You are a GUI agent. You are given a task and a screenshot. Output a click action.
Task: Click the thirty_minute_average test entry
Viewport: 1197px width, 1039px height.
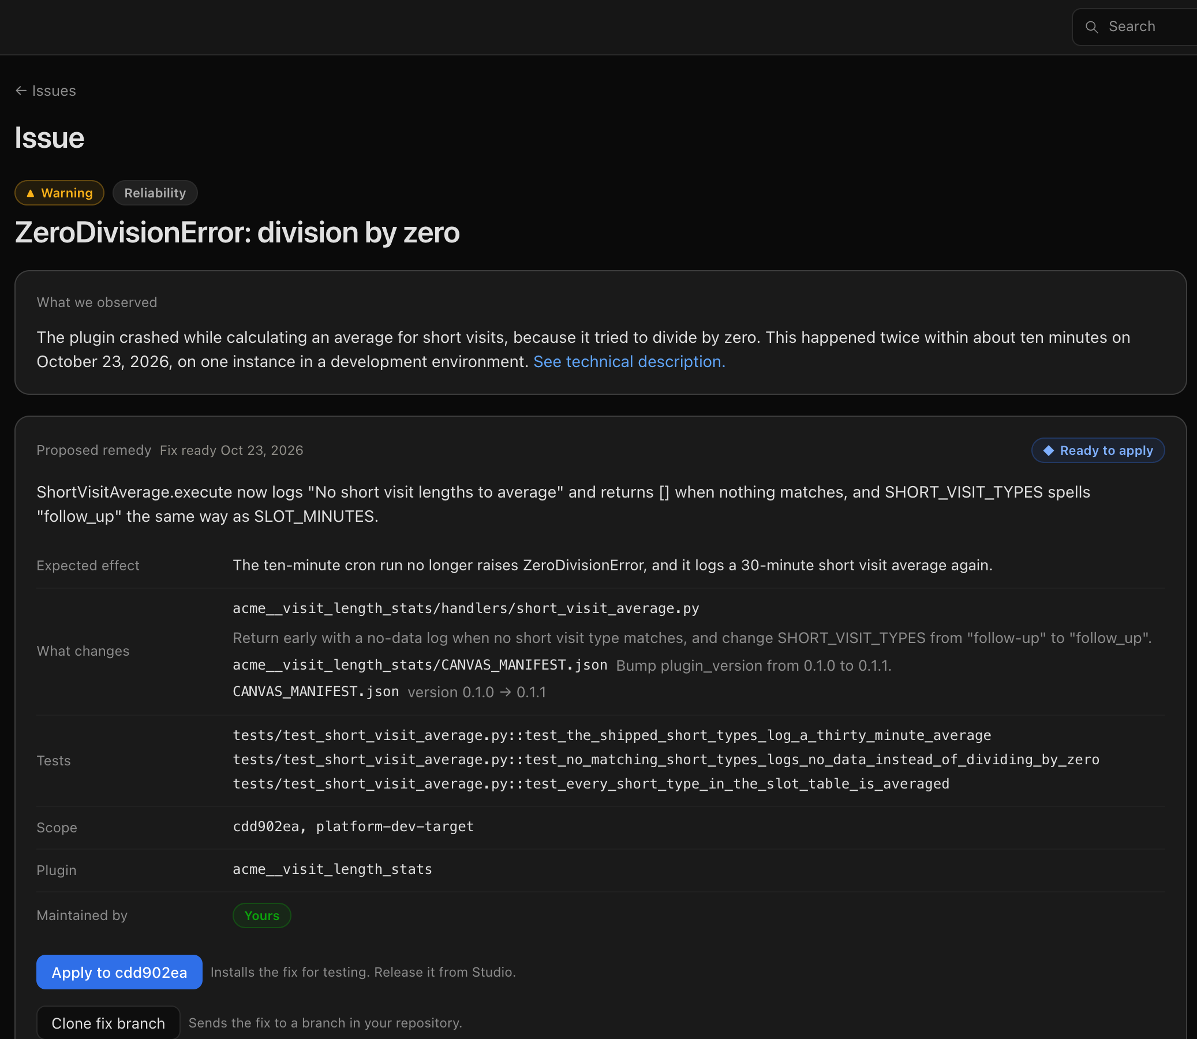tap(612, 735)
